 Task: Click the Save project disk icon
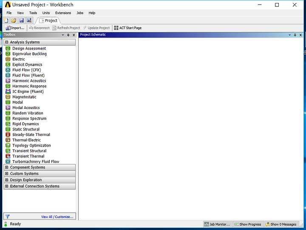click(x=22, y=20)
